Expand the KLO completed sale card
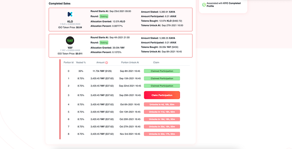 click(120, 19)
